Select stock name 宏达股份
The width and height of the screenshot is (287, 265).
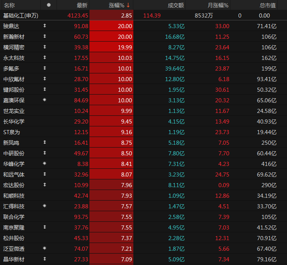click(14, 185)
